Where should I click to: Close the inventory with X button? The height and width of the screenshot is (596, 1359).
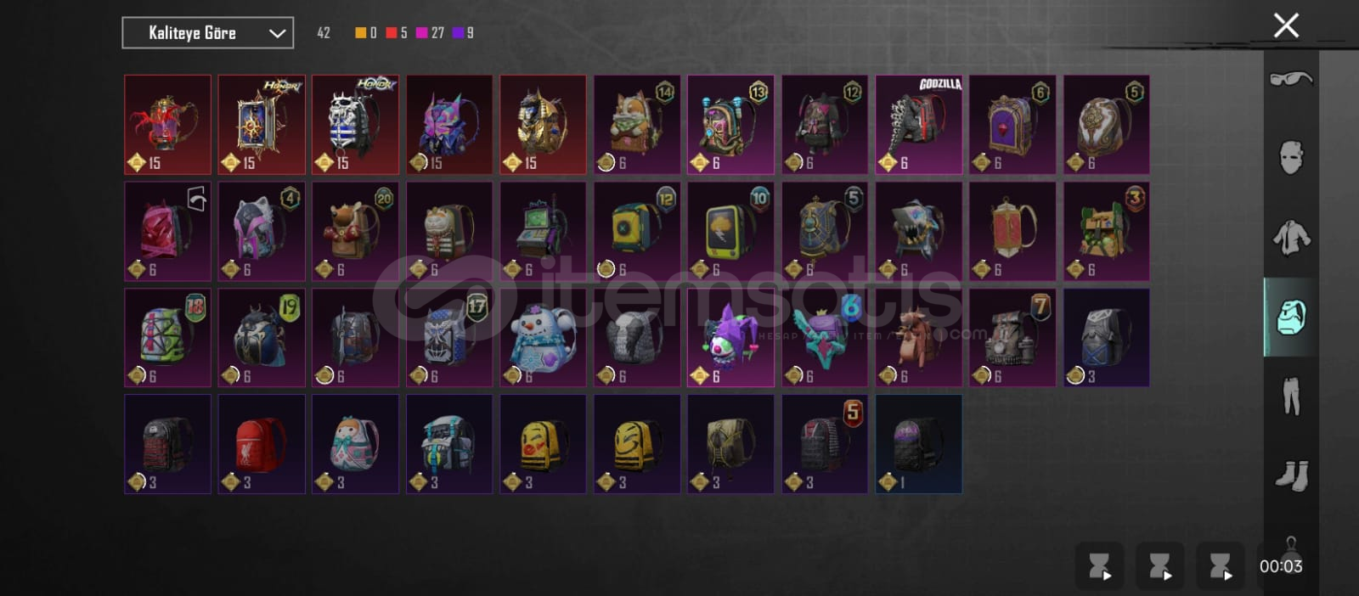coord(1286,25)
